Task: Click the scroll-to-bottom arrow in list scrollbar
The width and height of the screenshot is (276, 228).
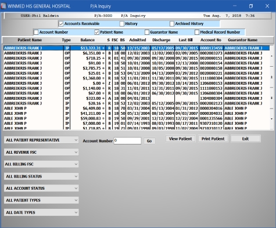Action: [x=272, y=119]
